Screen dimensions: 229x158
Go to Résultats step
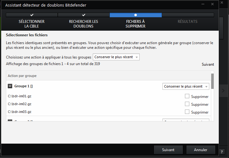(187, 22)
